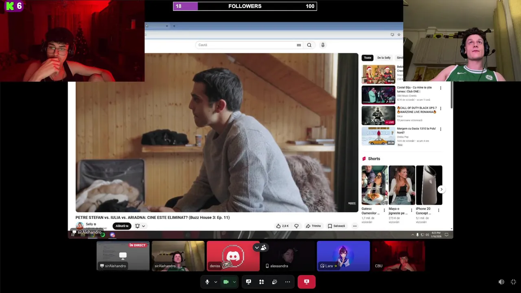
Task: Open camera options dropdown arrow
Action: click(234, 282)
